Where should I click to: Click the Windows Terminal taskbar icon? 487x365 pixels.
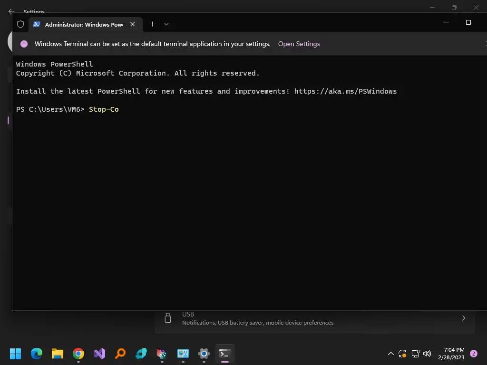(225, 354)
